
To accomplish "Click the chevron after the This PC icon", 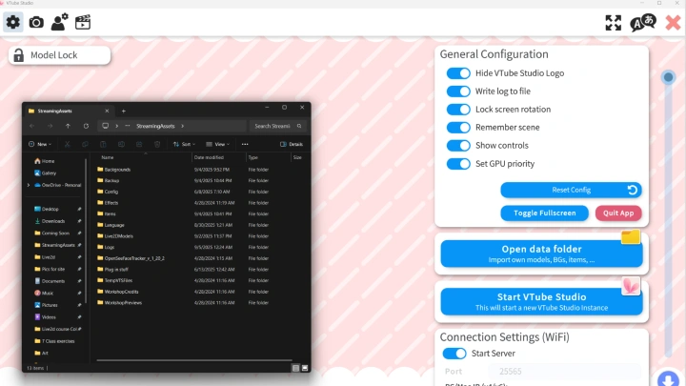I will [x=117, y=126].
